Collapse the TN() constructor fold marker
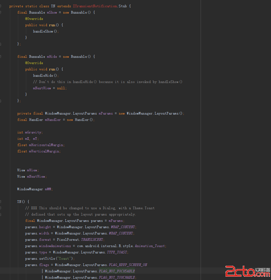Image resolution: width=271 pixels, height=280 pixels. click(1, 202)
